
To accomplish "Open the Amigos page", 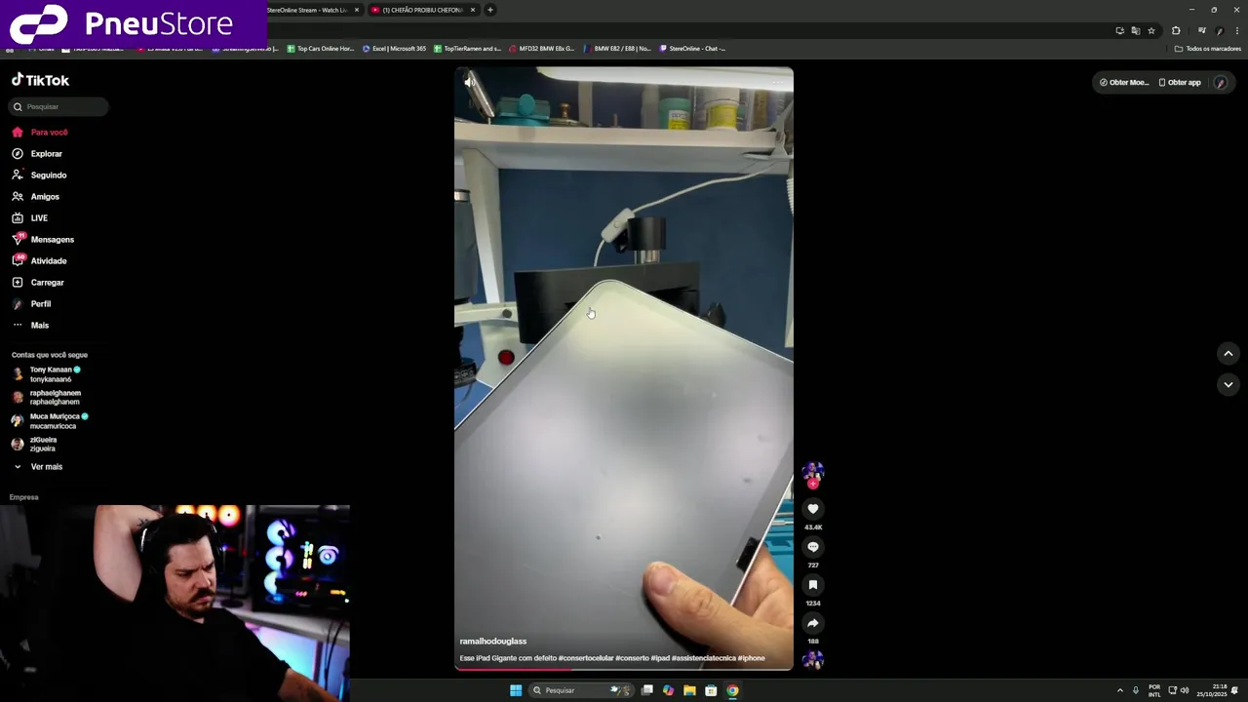I will pos(36,197).
